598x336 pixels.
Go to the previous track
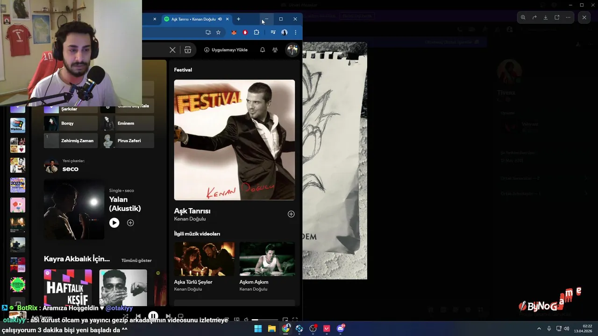(x=138, y=316)
